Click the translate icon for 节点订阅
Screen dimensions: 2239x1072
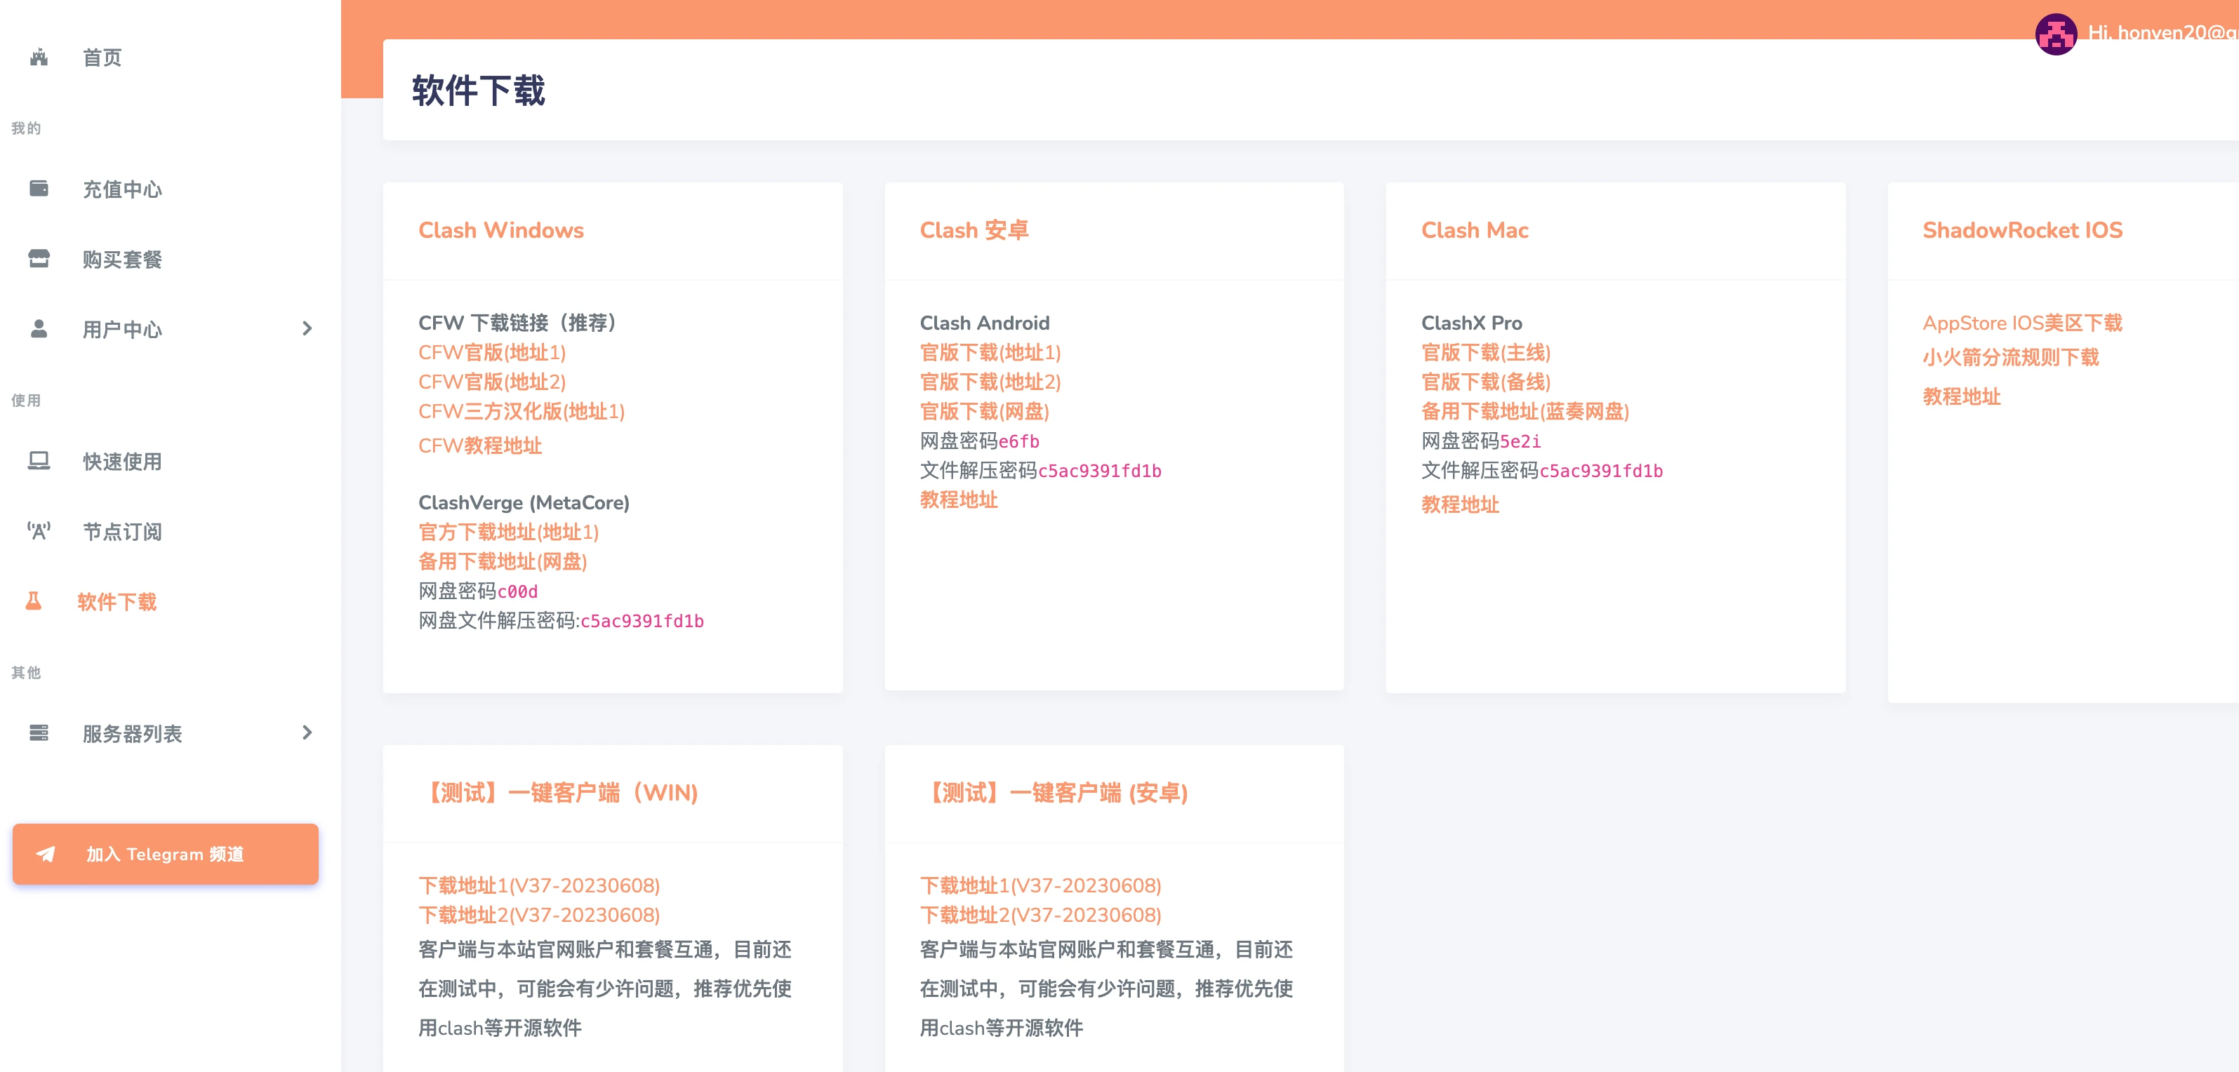click(38, 531)
